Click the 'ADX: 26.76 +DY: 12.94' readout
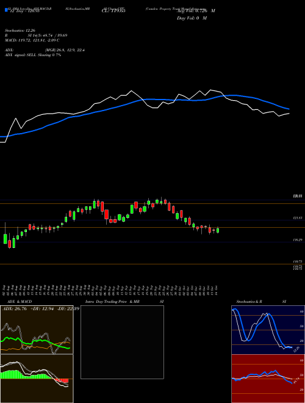Viewport: 305px width, 403px height. pos(28,309)
